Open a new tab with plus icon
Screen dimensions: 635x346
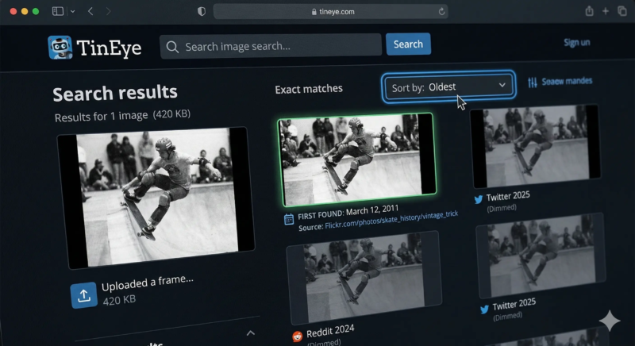[606, 11]
